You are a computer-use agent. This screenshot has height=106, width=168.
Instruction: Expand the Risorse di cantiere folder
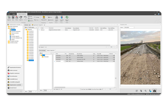click(9, 33)
